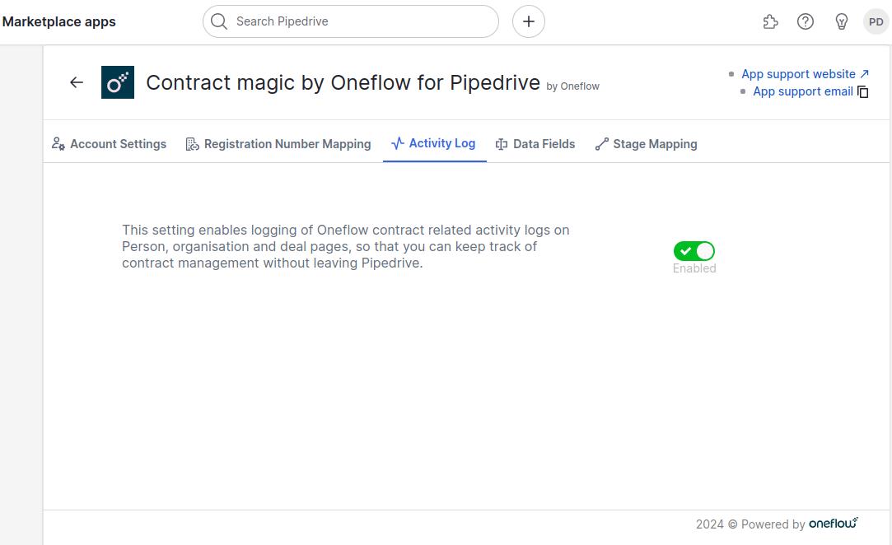Click the Data Fields columns icon
The height and width of the screenshot is (545, 892).
[503, 143]
